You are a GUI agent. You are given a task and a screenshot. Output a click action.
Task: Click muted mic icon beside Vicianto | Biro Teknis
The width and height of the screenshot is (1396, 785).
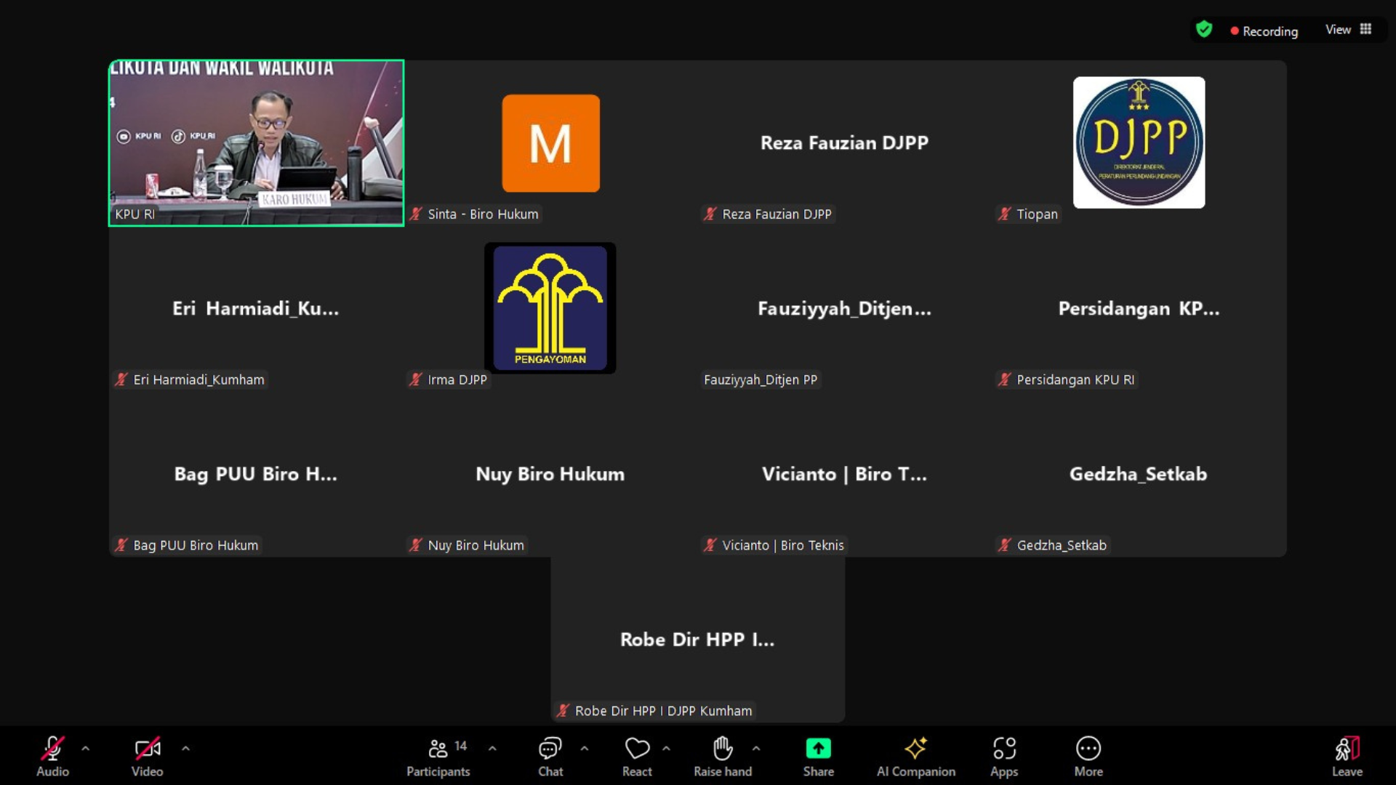coord(710,545)
